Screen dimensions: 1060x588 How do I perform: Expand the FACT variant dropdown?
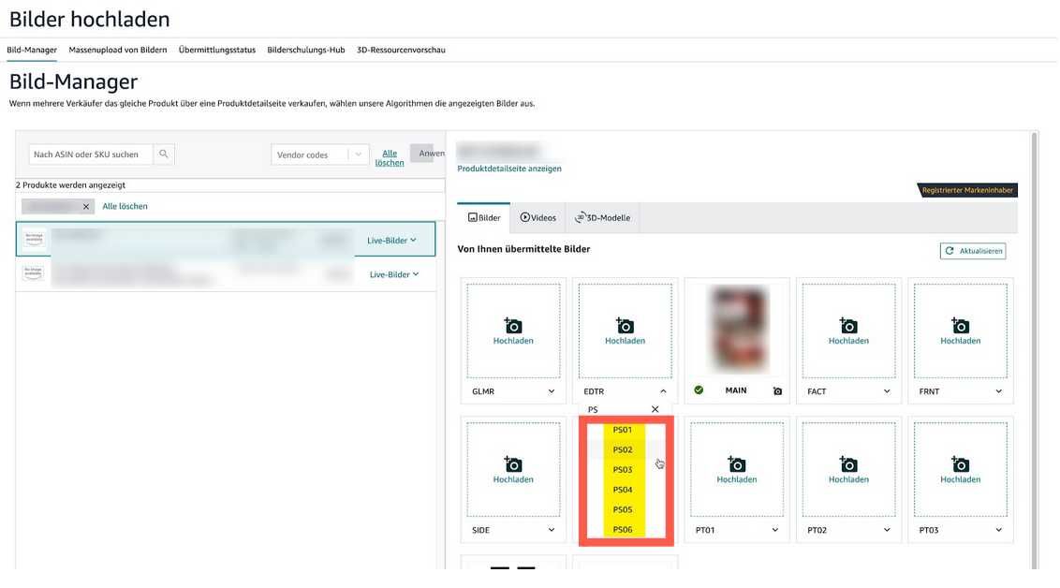click(886, 391)
